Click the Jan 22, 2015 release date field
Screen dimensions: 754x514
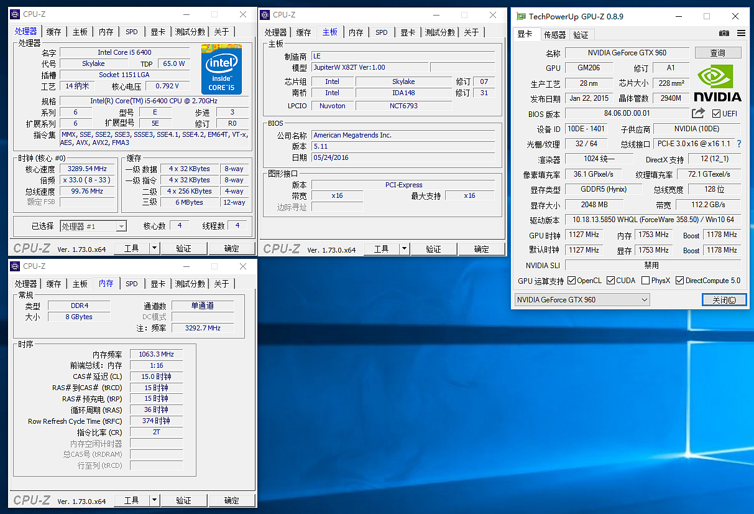(x=589, y=98)
